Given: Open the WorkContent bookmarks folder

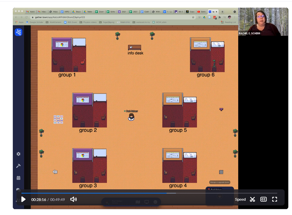Looking at the screenshot, I should 53,22.
